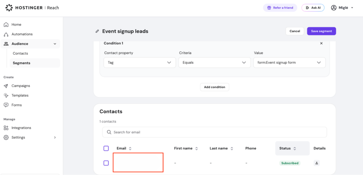
Task: Toggle the select-all contacts checkbox
Action: (106, 148)
